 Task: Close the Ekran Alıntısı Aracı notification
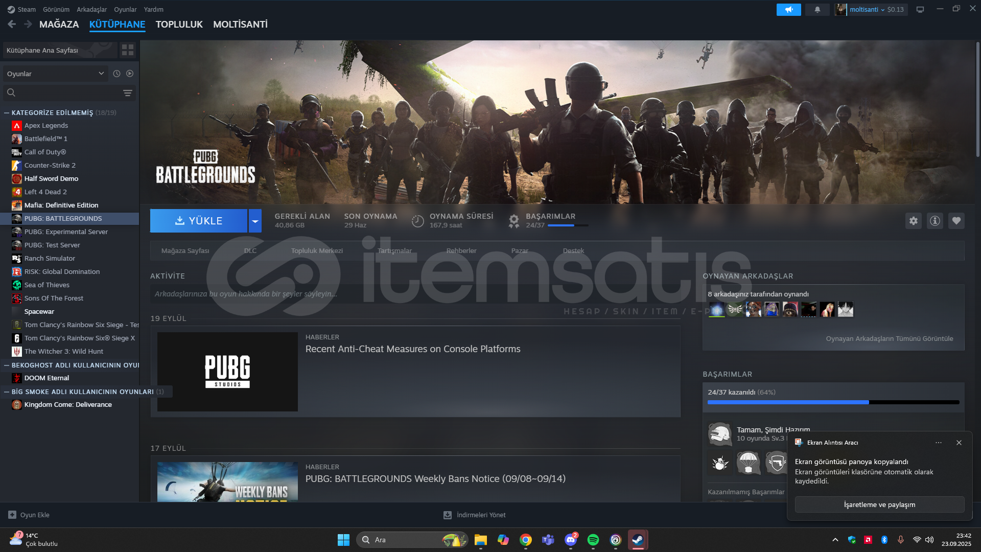coord(959,443)
